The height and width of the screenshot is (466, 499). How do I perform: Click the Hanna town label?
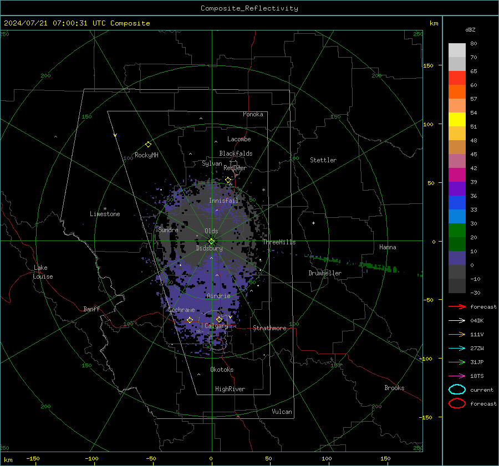[x=388, y=247]
